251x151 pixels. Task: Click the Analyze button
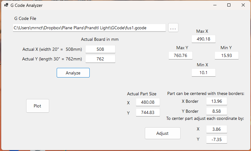click(x=73, y=73)
